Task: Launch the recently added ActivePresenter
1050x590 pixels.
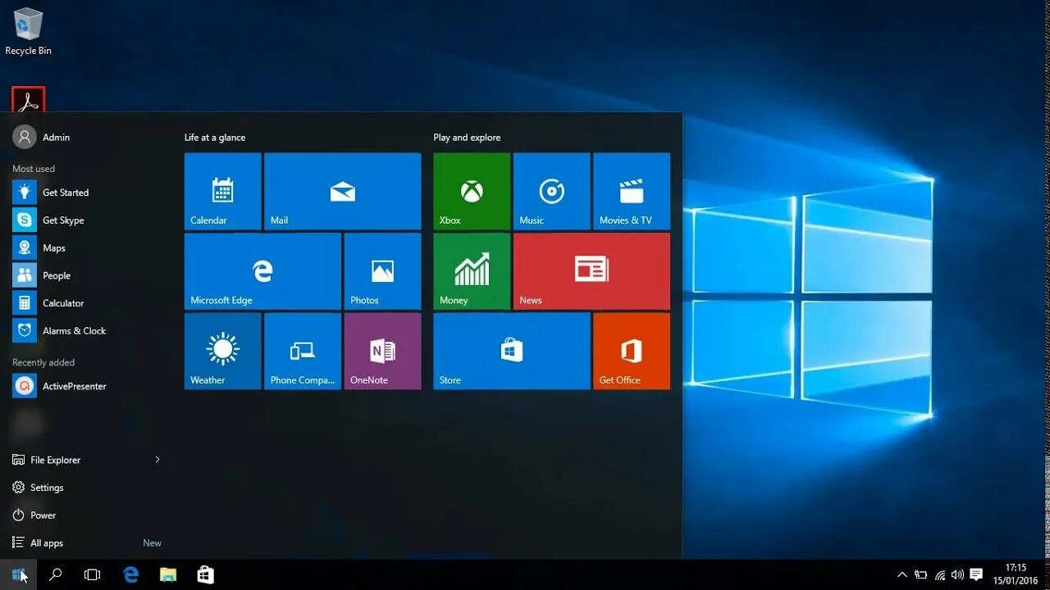Action: pos(86,386)
